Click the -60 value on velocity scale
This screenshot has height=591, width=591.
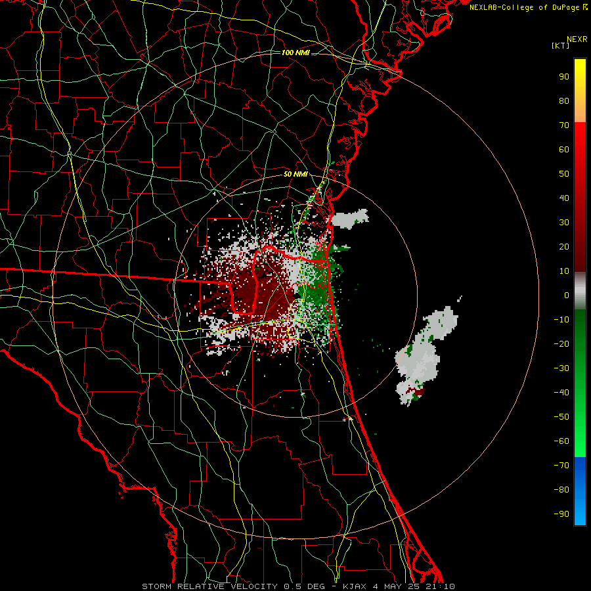coord(561,441)
